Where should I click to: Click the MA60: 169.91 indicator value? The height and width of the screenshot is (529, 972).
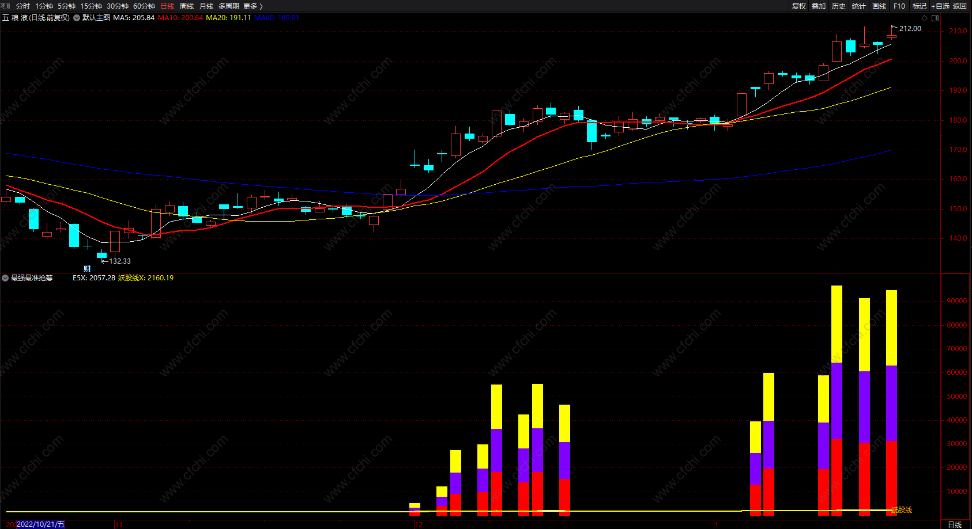pos(277,18)
